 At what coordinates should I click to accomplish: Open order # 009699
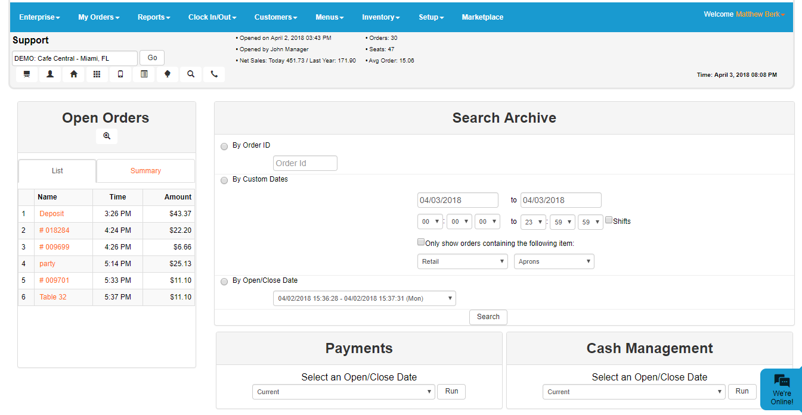(54, 247)
